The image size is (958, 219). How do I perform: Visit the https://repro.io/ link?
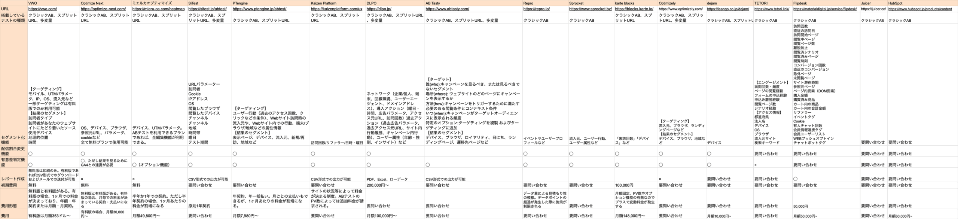pos(536,9)
